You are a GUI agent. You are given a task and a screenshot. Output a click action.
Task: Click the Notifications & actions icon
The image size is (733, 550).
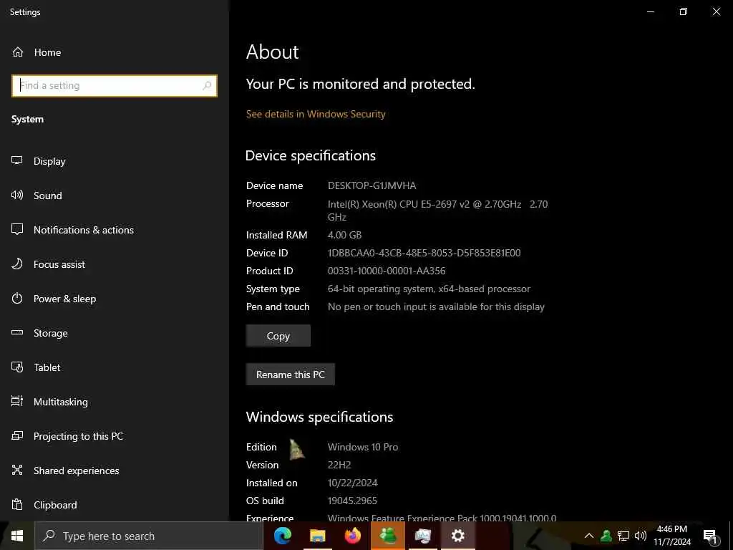17,230
